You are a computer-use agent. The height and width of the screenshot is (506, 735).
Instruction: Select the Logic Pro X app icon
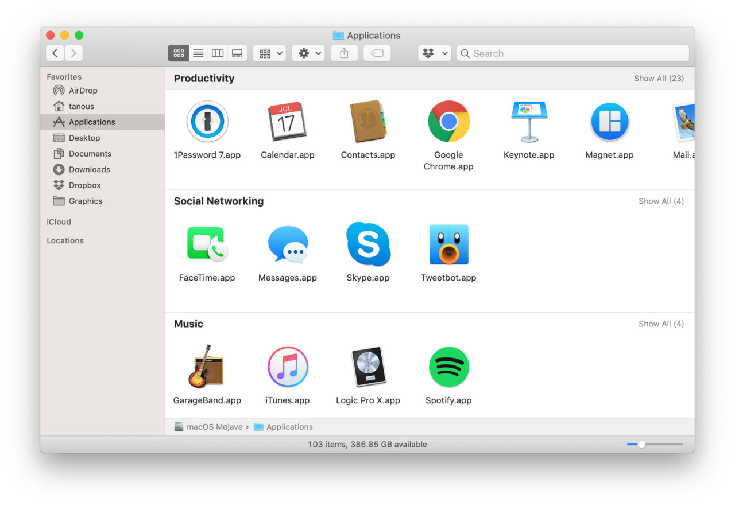click(x=368, y=367)
